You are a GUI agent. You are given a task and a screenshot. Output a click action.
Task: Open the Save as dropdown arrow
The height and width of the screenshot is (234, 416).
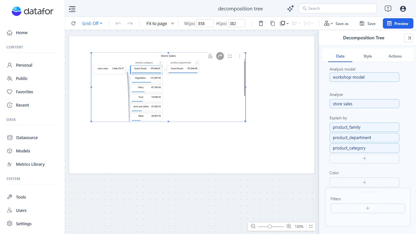click(x=331, y=24)
